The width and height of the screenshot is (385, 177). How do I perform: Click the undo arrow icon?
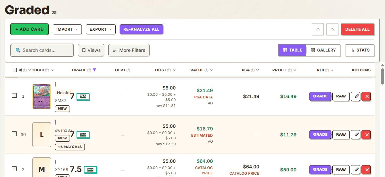tap(318, 29)
